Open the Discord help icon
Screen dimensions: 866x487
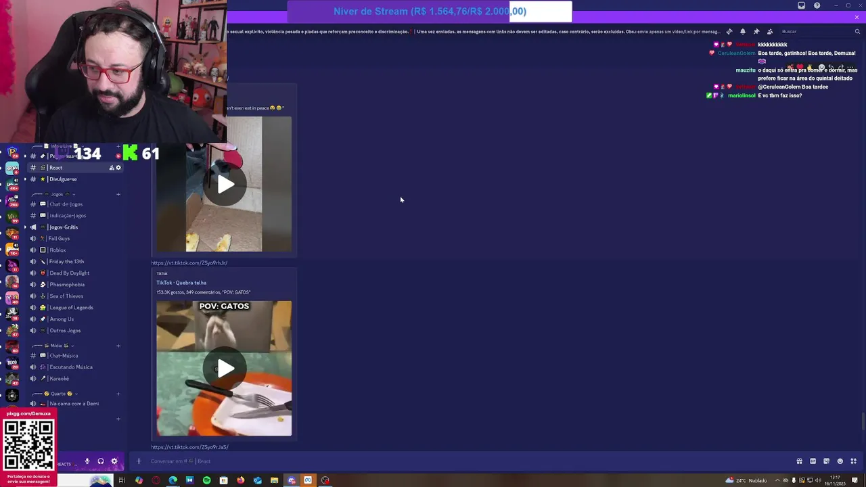click(817, 5)
